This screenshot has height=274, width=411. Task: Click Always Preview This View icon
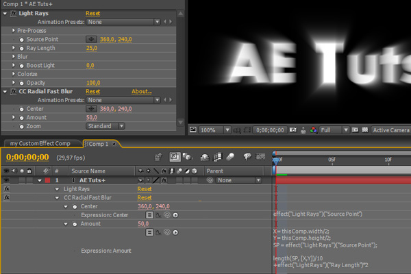193,129
